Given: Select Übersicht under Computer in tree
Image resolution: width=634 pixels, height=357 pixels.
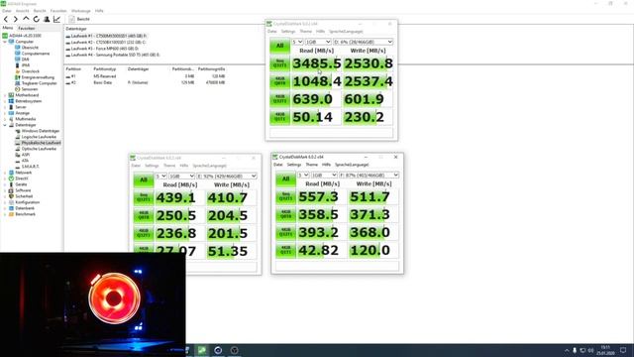Looking at the screenshot, I should coord(30,48).
